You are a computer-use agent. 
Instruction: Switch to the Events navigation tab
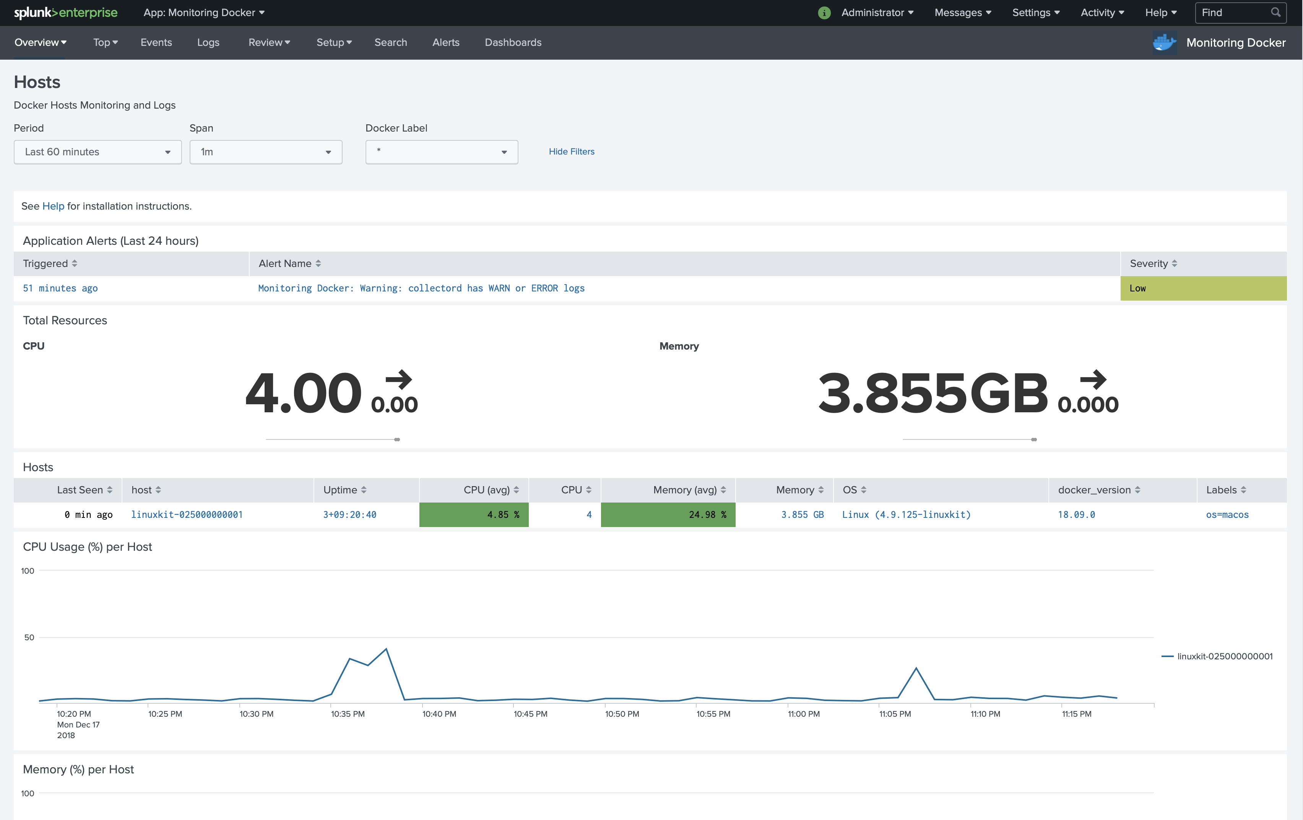156,42
